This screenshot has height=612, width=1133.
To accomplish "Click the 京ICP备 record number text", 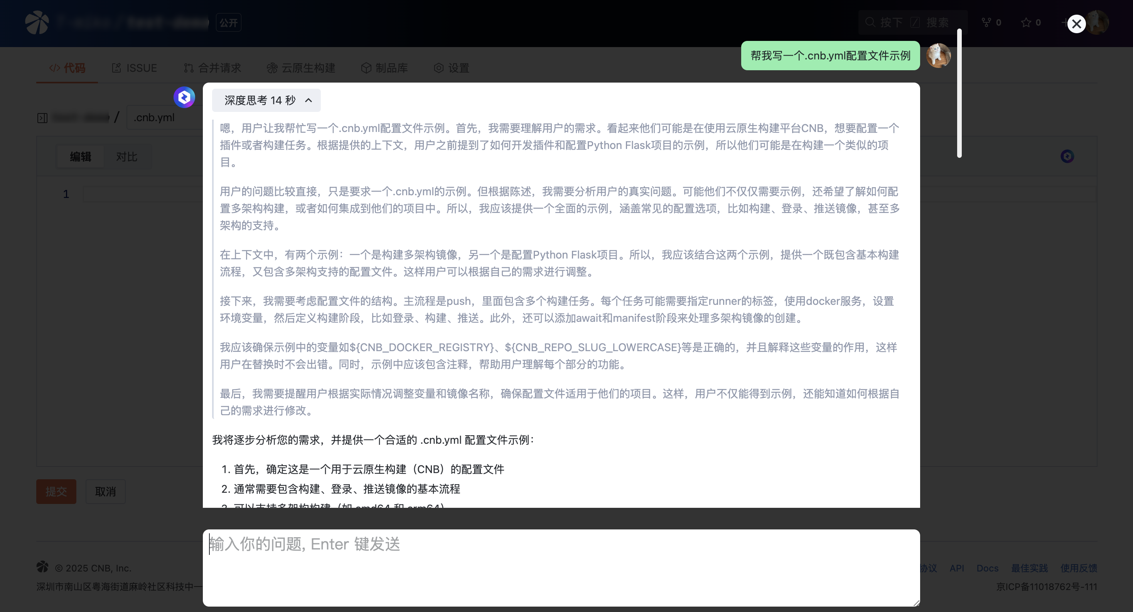I will click(1047, 587).
